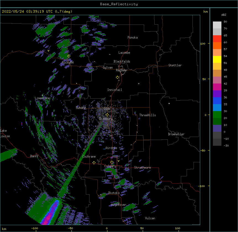Click the Lake Louise label
The width and height of the screenshot is (238, 232).
tap(5, 133)
